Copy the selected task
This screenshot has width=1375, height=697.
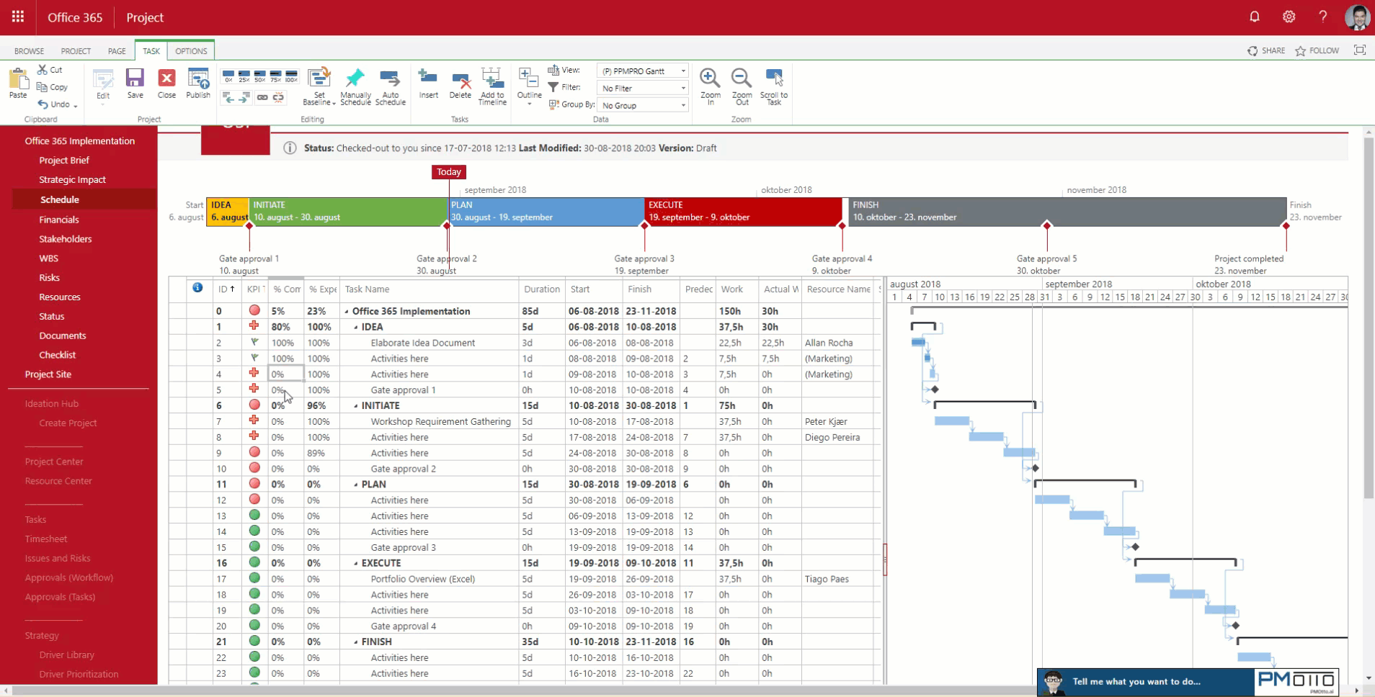(52, 87)
